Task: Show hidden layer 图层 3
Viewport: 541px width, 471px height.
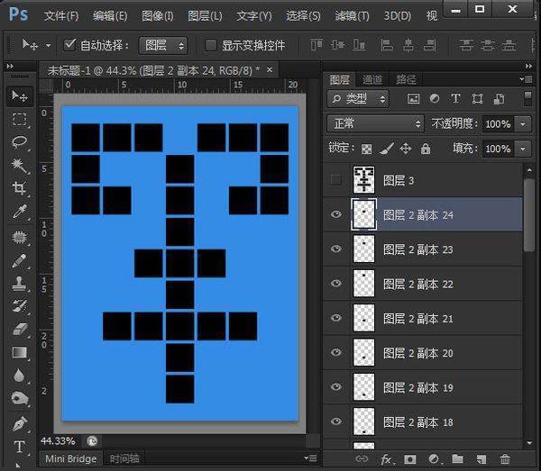Action: point(336,180)
